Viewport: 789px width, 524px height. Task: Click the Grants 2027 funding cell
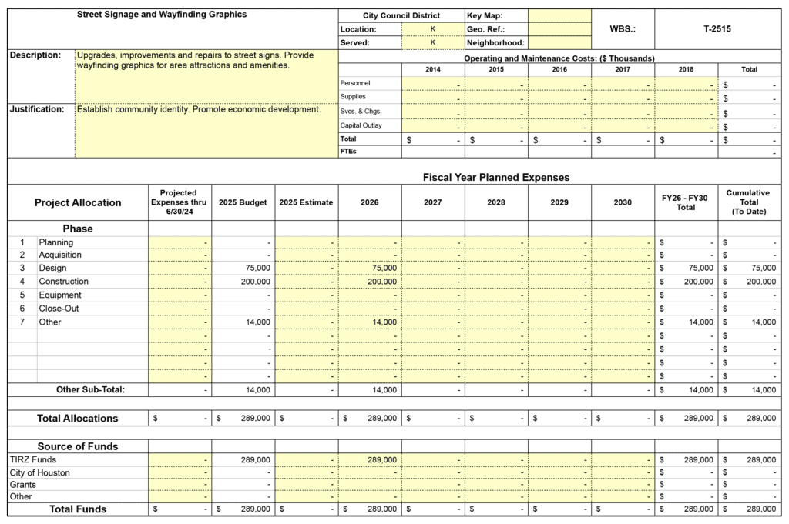point(432,485)
